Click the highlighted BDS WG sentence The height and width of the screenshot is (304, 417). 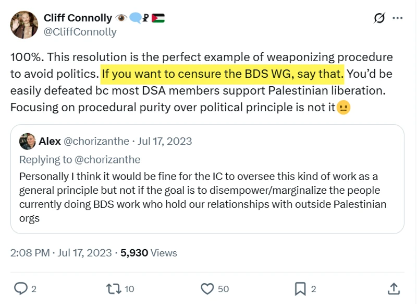[x=223, y=74]
